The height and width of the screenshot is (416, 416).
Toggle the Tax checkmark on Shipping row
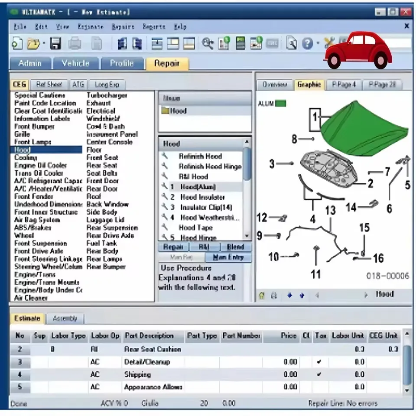coord(320,374)
